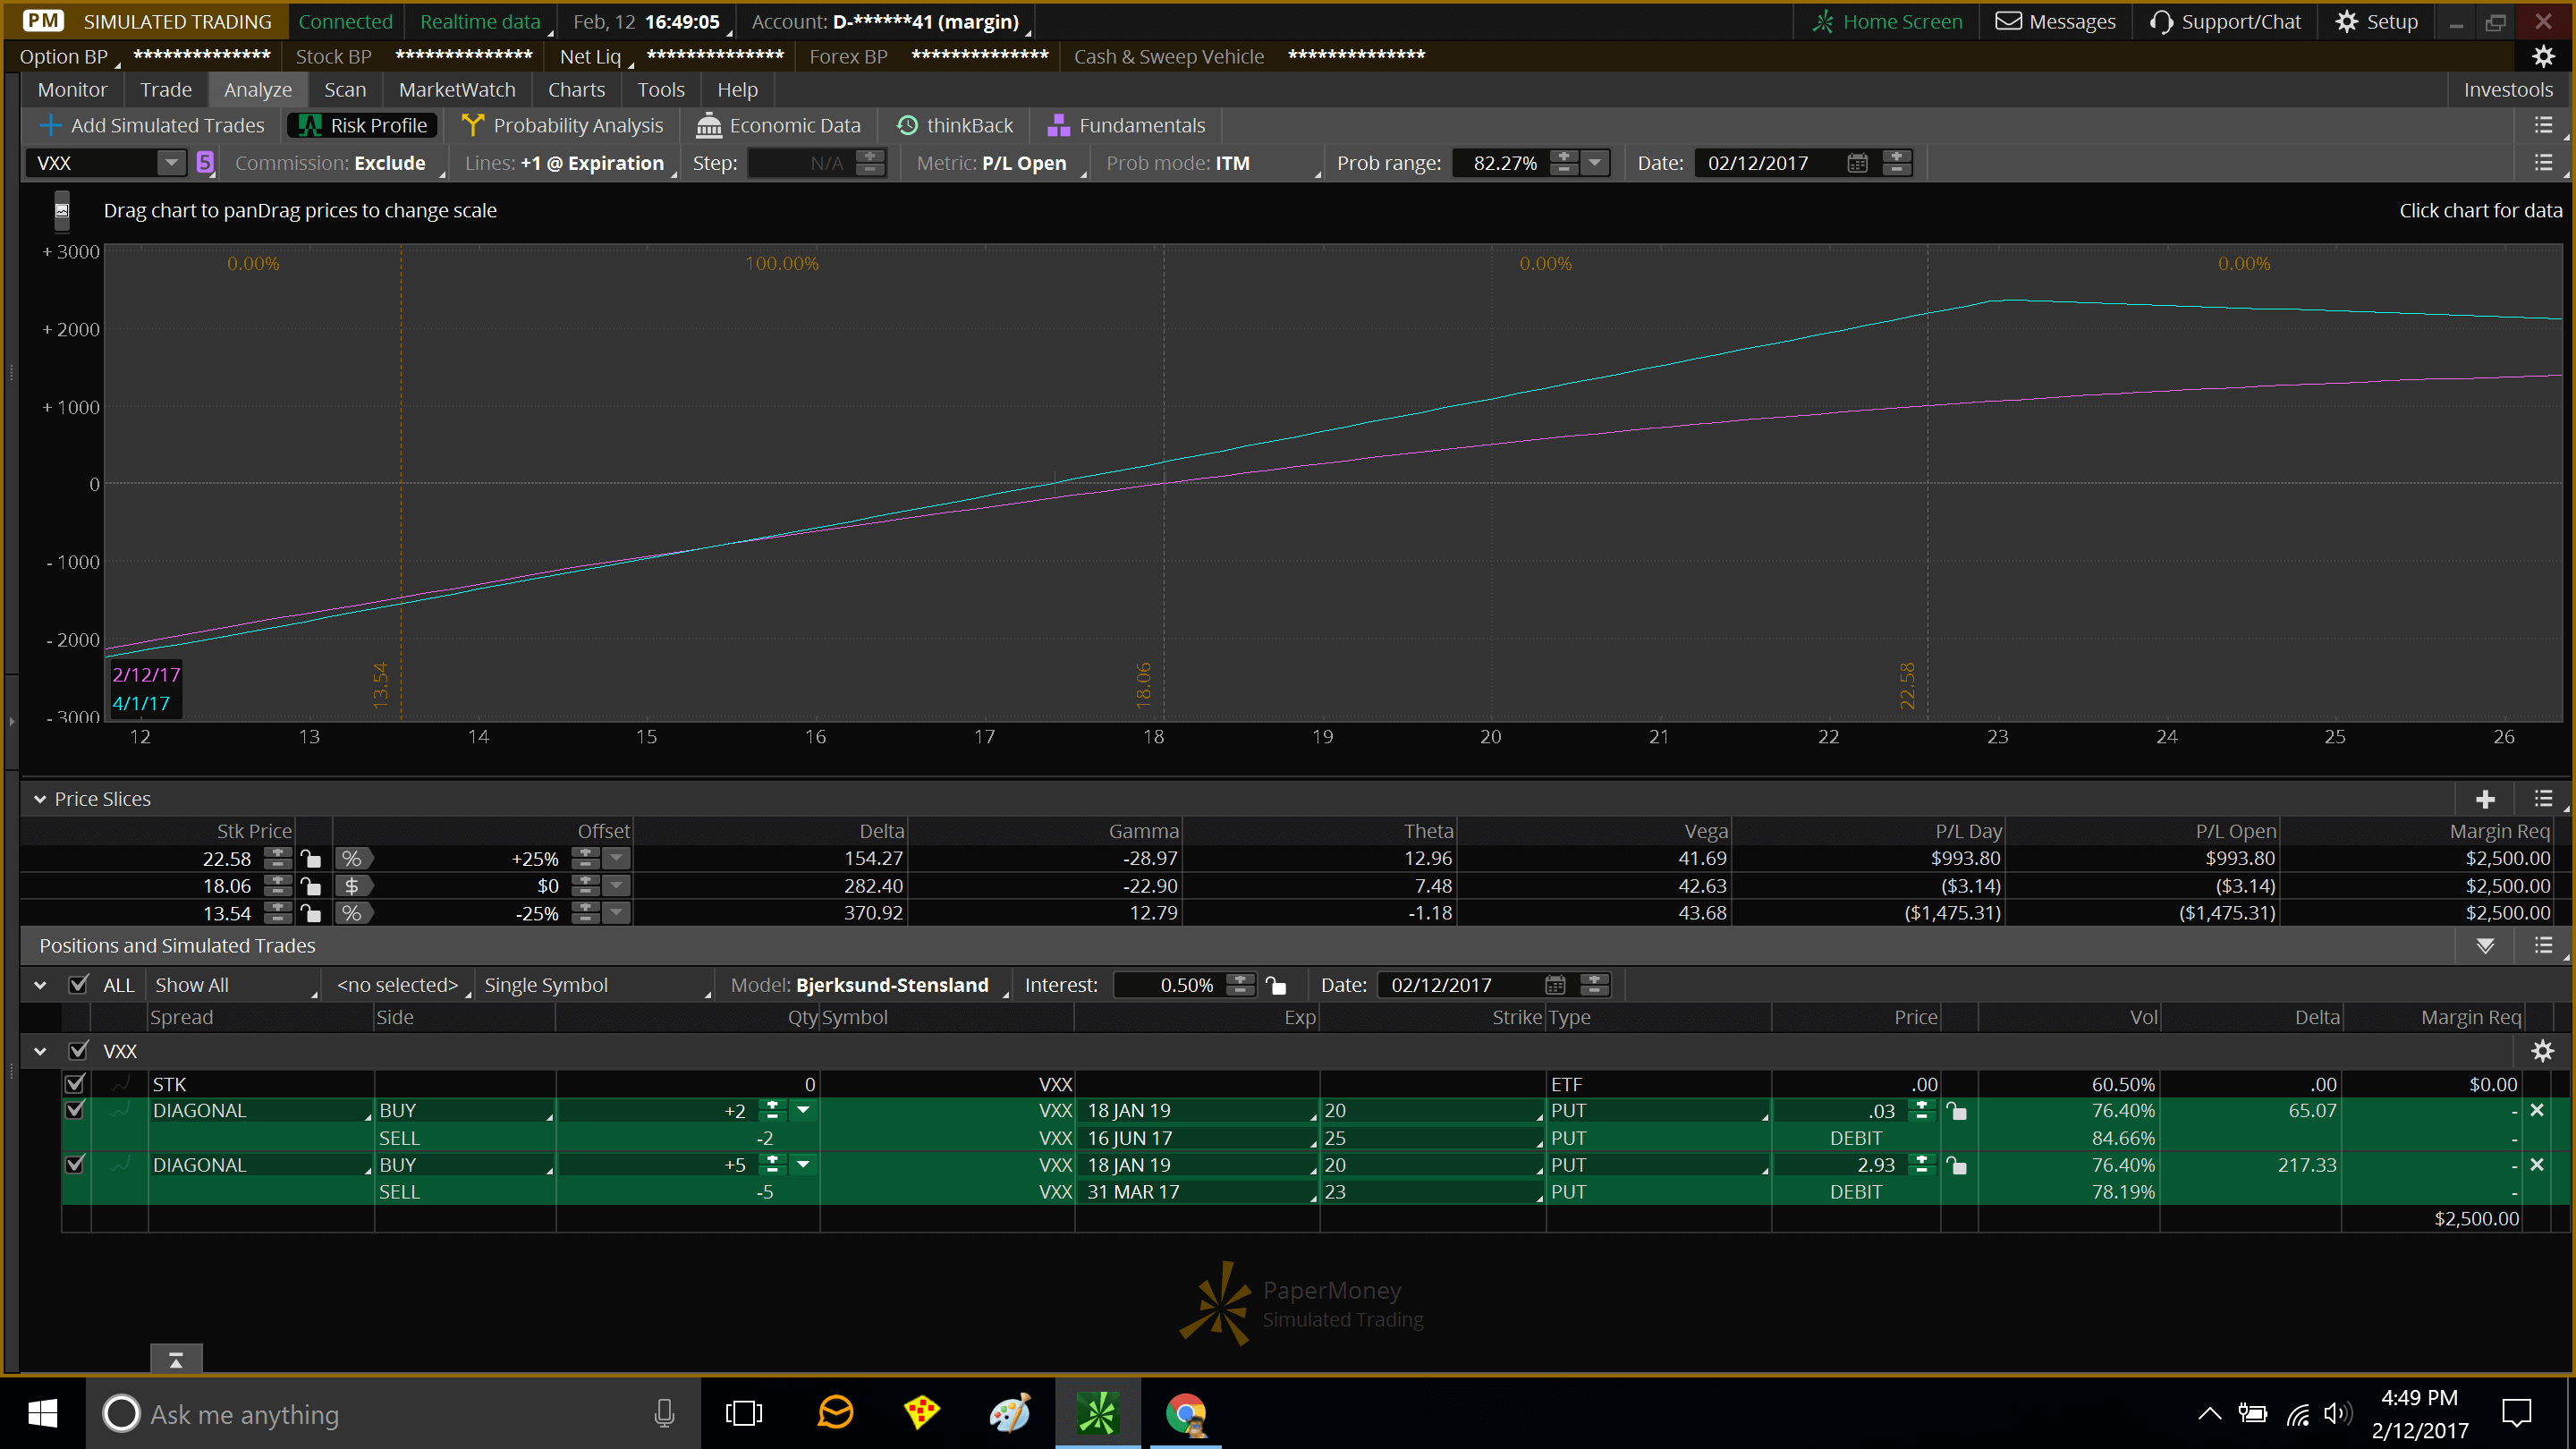This screenshot has width=2576, height=1449.
Task: Toggle lock on 13.54 price slice
Action: coord(311,912)
